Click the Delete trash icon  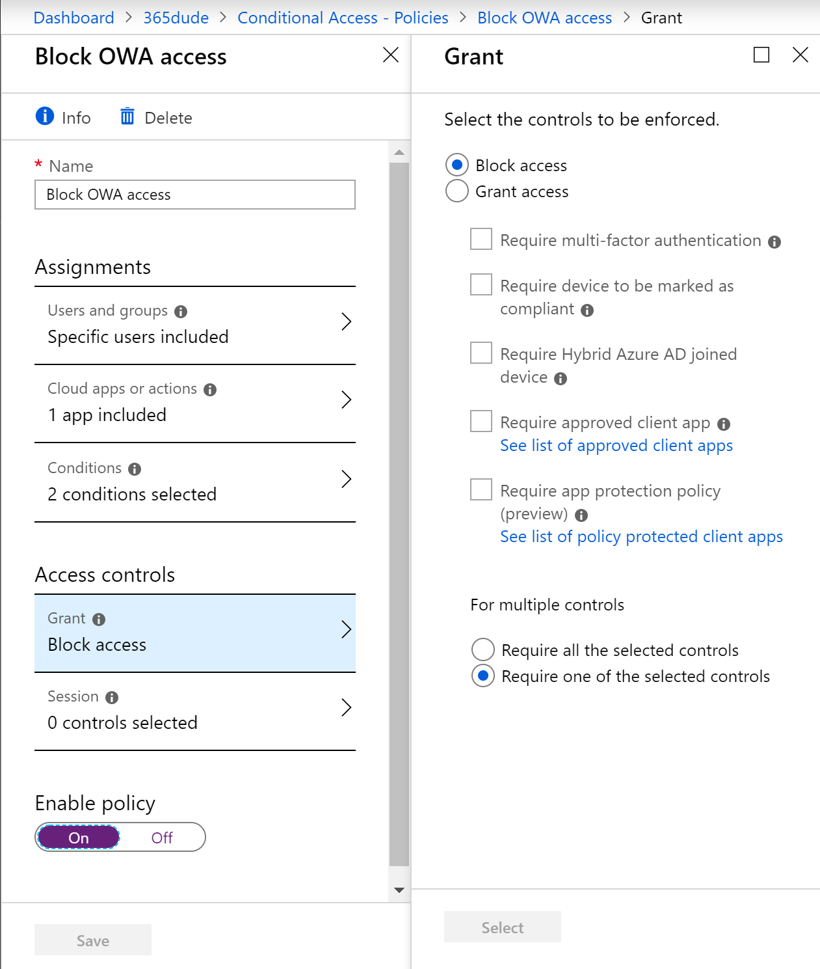point(128,116)
